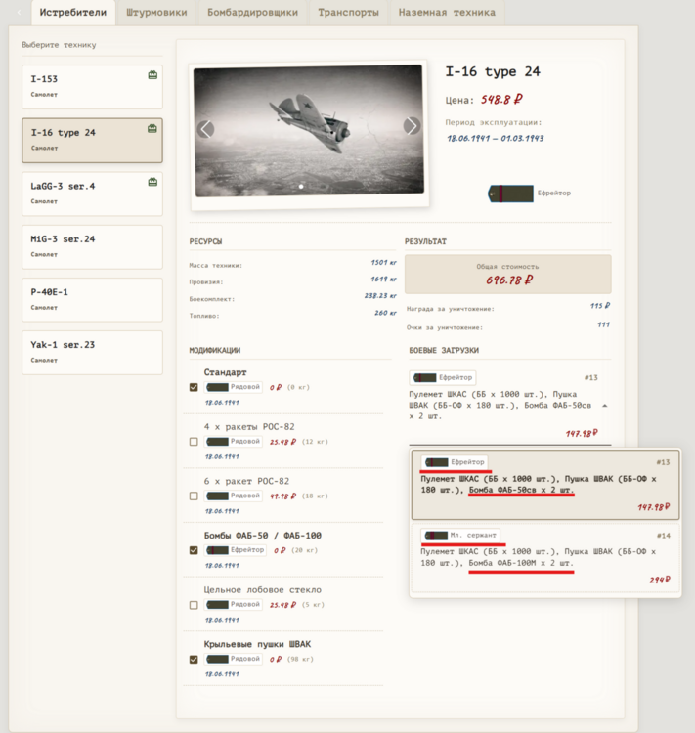The width and height of the screenshot is (695, 733).
Task: Show previous aircraft photo
Action: coord(206,129)
